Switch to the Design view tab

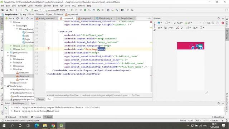point(40,99)
